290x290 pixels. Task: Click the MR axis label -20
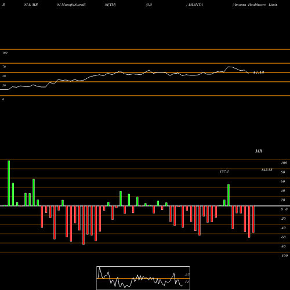click(x=283, y=219)
